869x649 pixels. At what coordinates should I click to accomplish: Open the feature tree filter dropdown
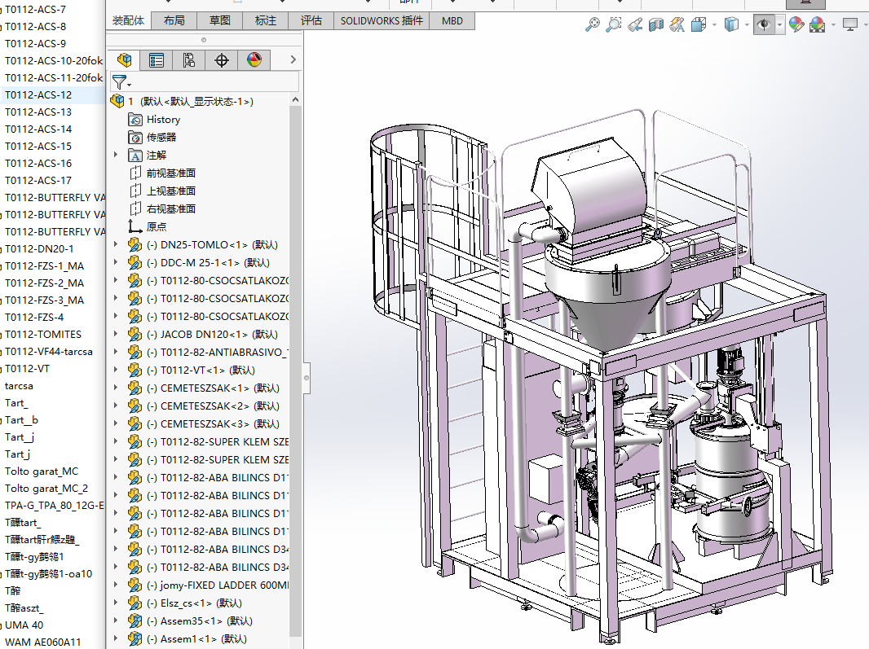tap(121, 81)
